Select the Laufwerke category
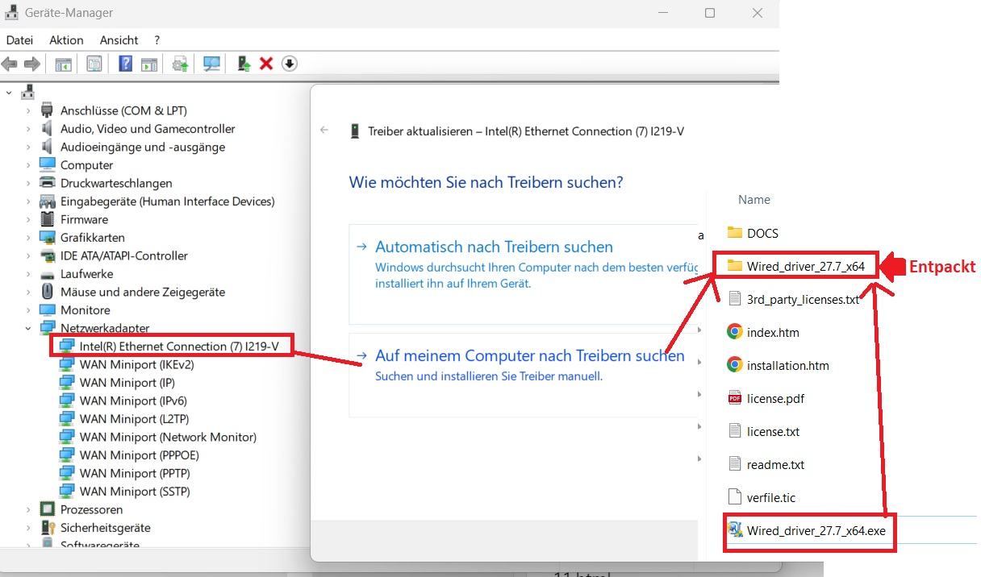 pyautogui.click(x=86, y=274)
